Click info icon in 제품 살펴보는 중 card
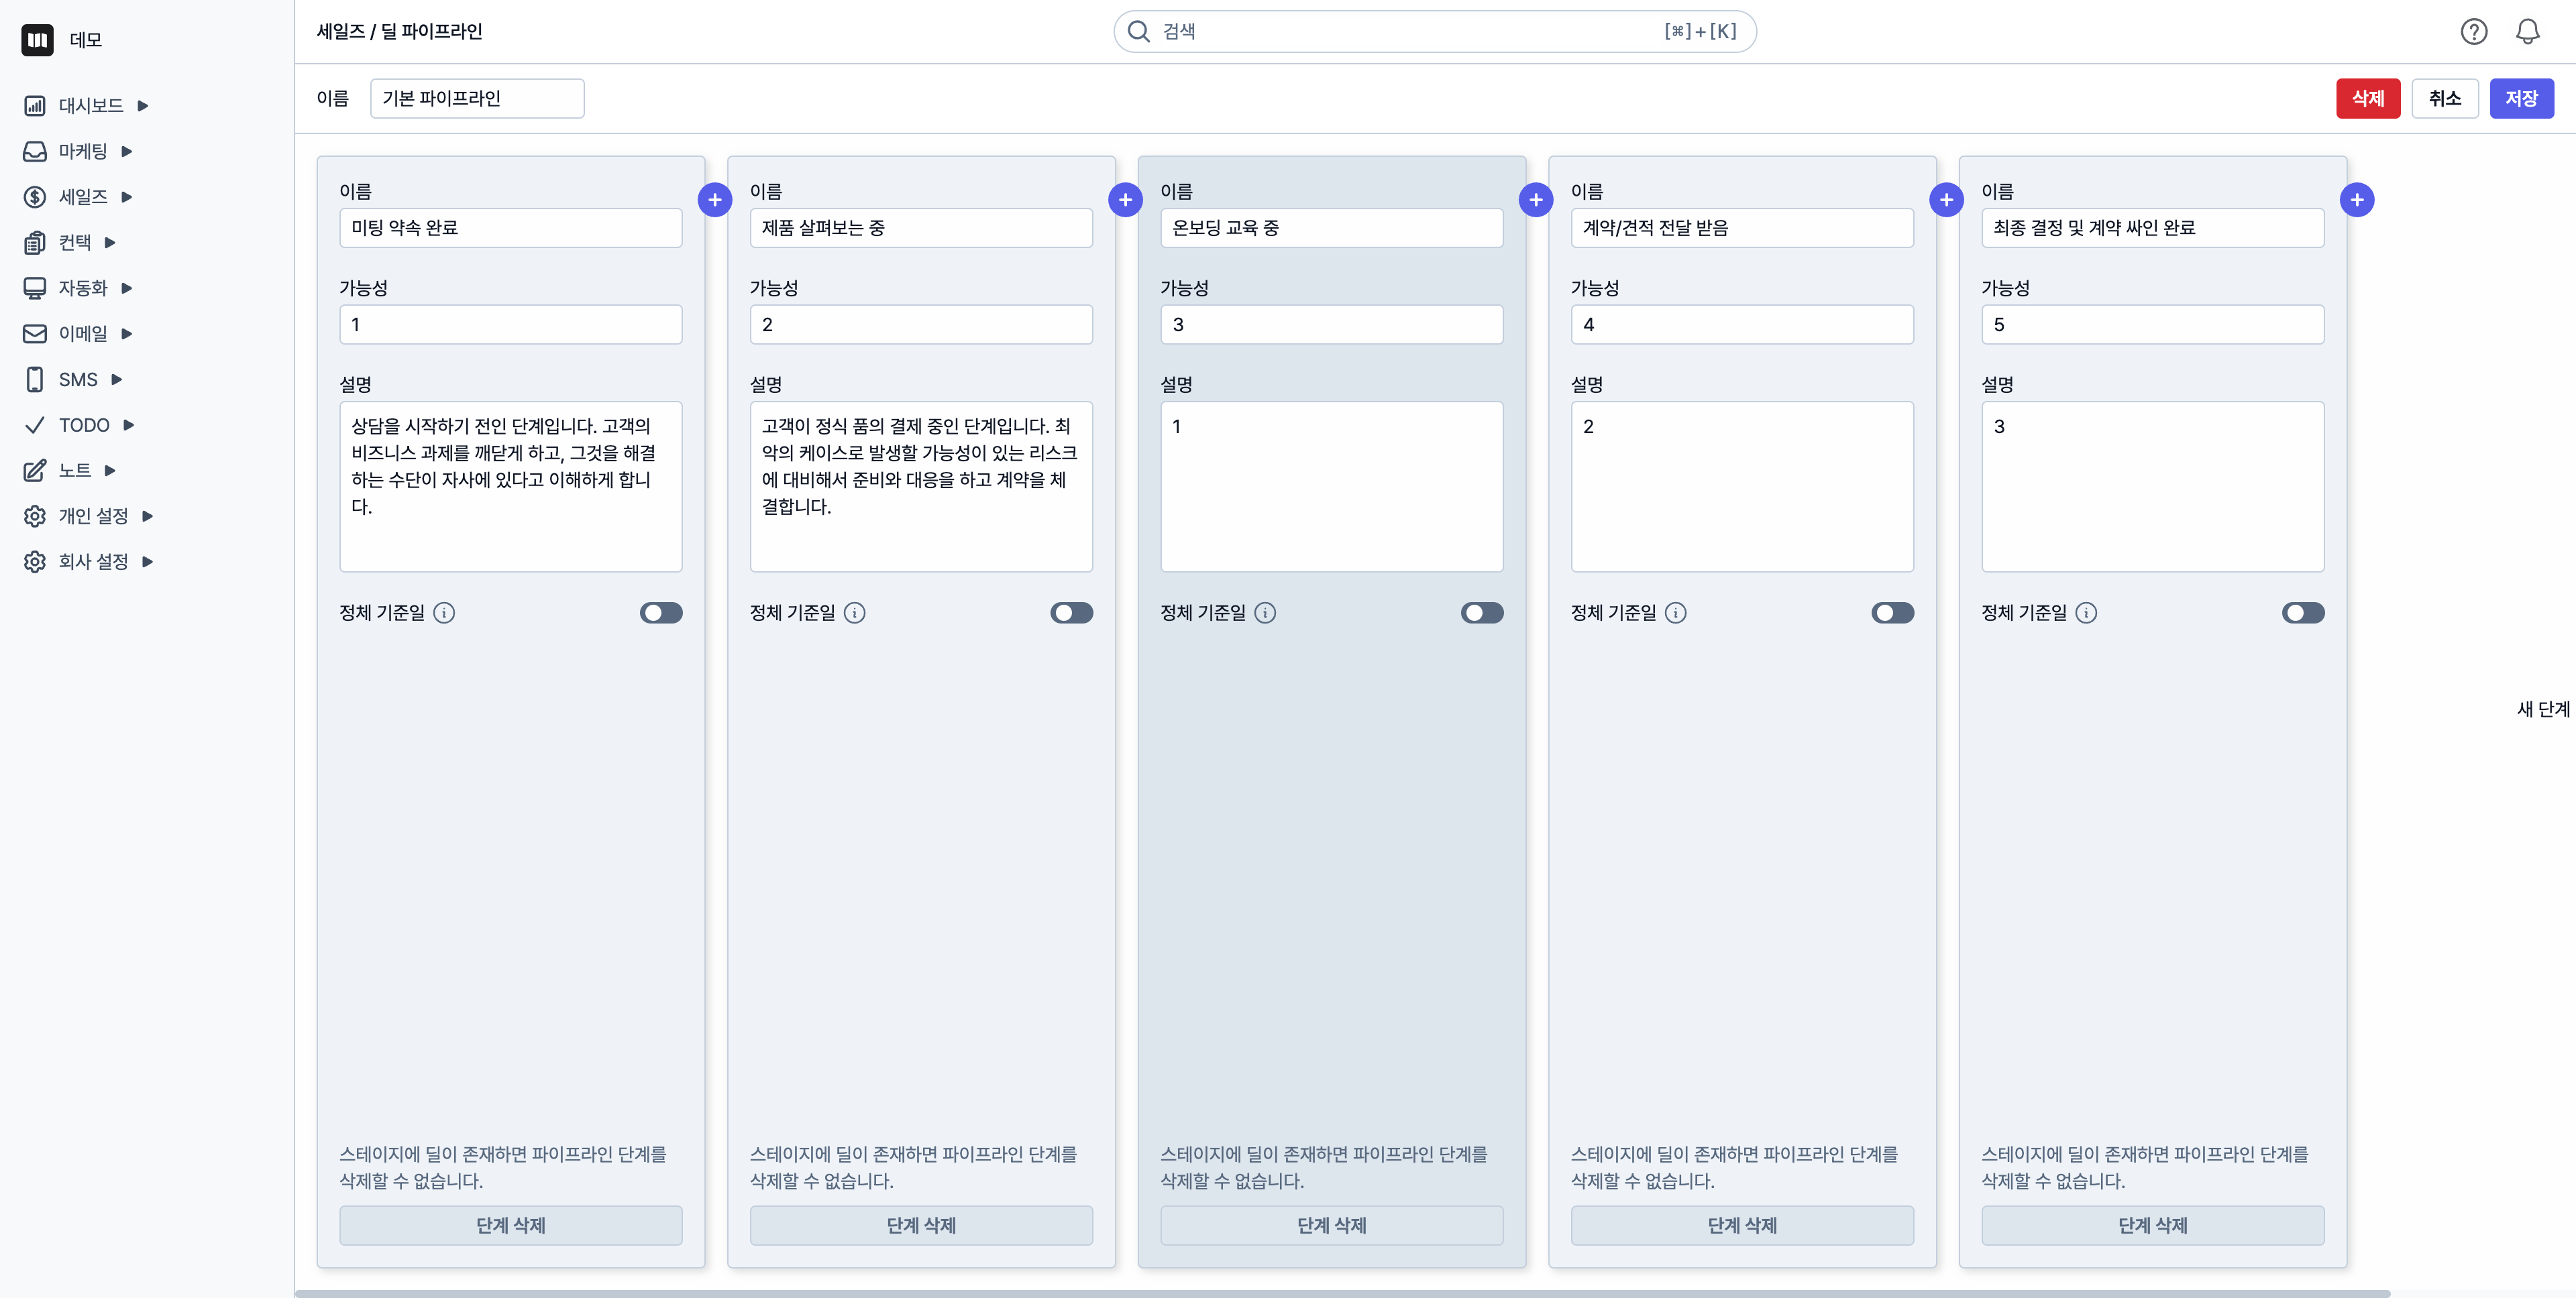 pos(855,613)
